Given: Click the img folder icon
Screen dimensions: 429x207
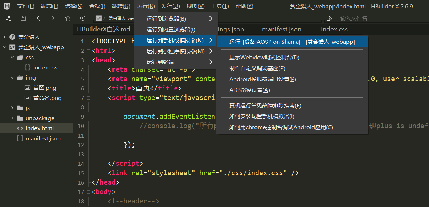Looking at the screenshot, I should coord(20,78).
